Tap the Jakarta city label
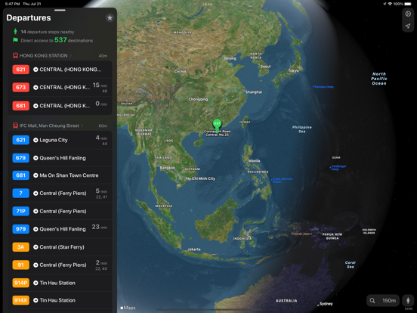 click(x=194, y=249)
